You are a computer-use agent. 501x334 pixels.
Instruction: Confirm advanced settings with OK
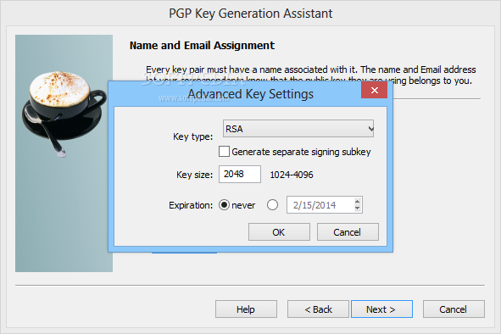click(279, 232)
